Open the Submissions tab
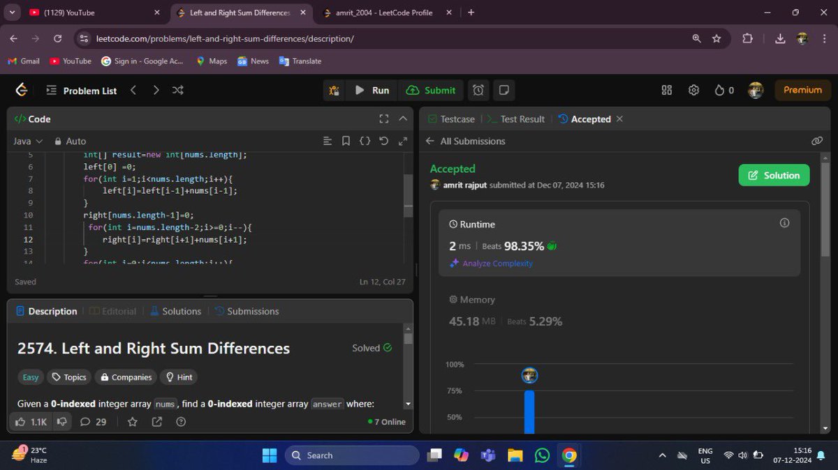Screen dimensions: 838x470 click(247, 311)
